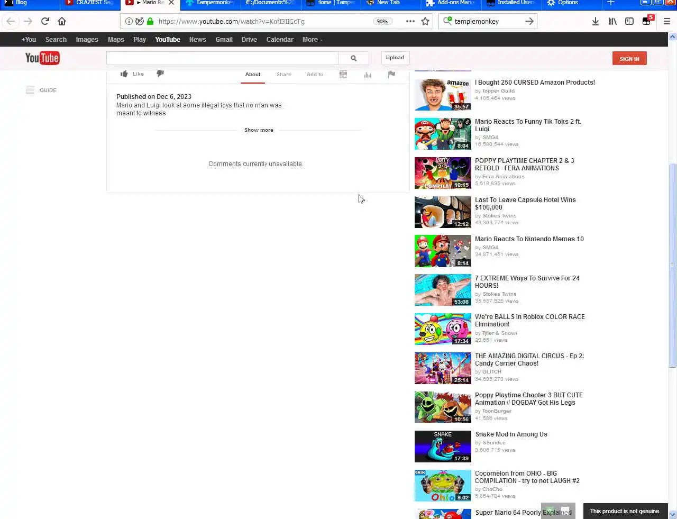
Task: Open the transcript icon next to Add to
Action: coord(343,75)
